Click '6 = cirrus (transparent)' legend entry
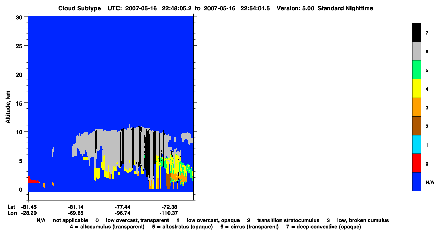This screenshot has width=448, height=230. (x=250, y=227)
